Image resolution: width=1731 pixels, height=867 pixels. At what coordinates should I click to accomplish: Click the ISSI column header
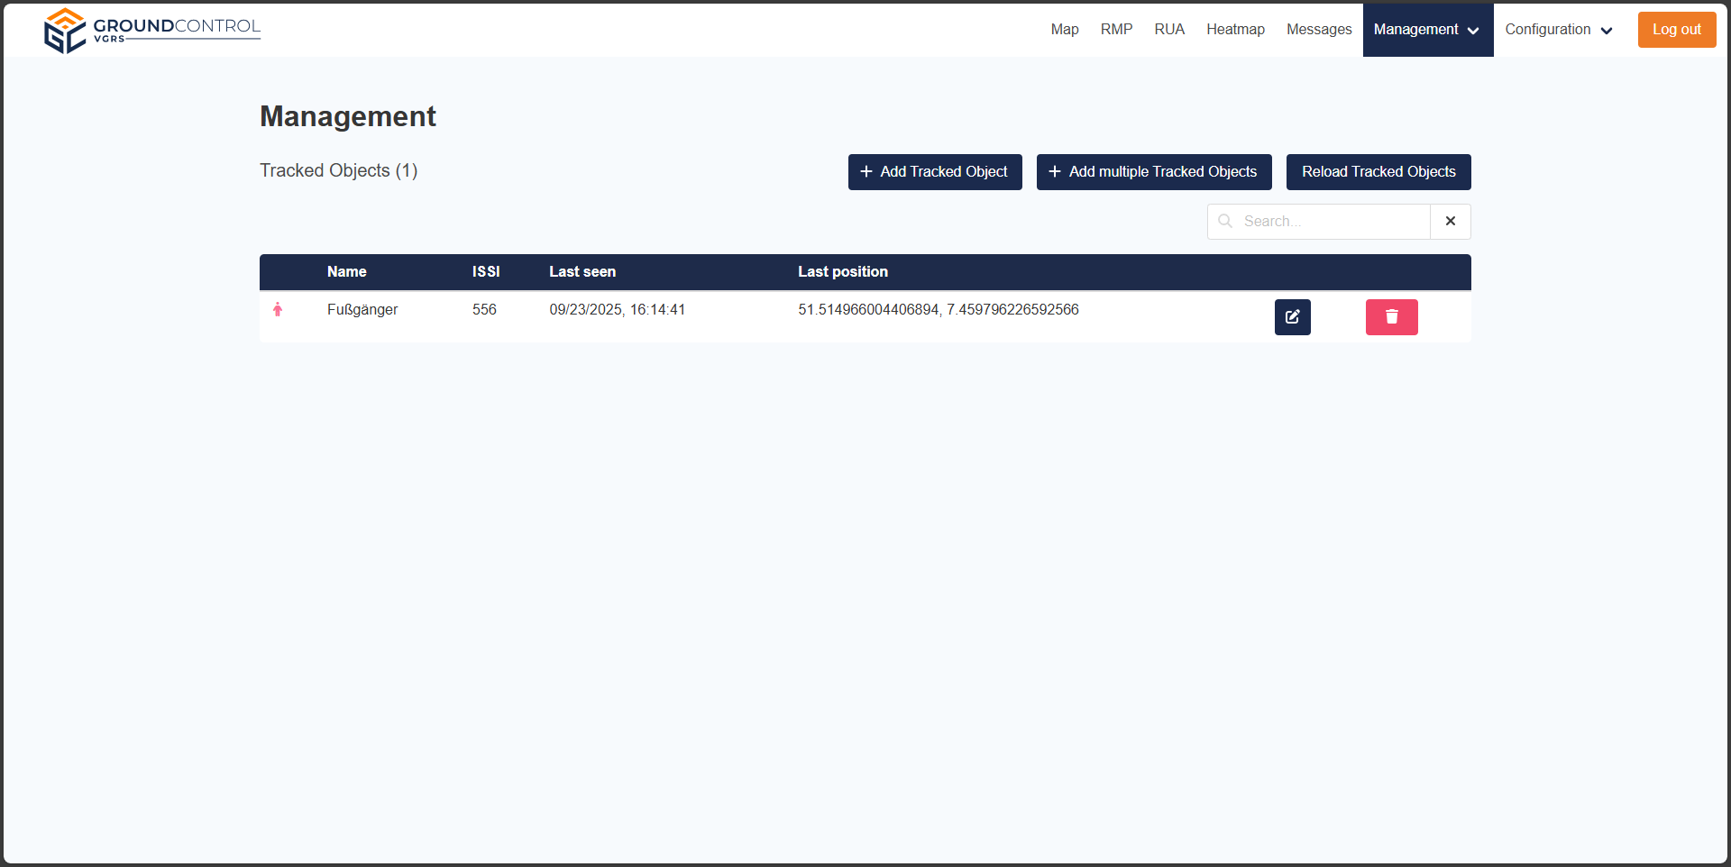(x=485, y=272)
